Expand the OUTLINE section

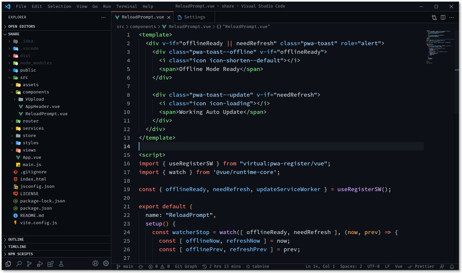(16, 239)
